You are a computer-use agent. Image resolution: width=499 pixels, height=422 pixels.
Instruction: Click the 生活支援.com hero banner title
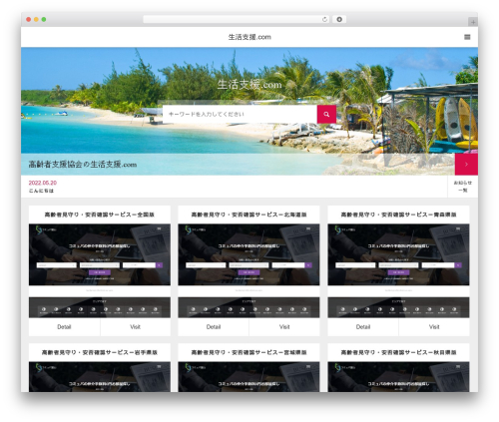[249, 85]
